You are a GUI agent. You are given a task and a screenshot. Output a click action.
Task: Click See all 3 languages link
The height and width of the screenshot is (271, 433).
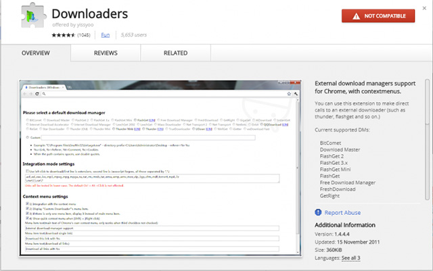(350, 258)
